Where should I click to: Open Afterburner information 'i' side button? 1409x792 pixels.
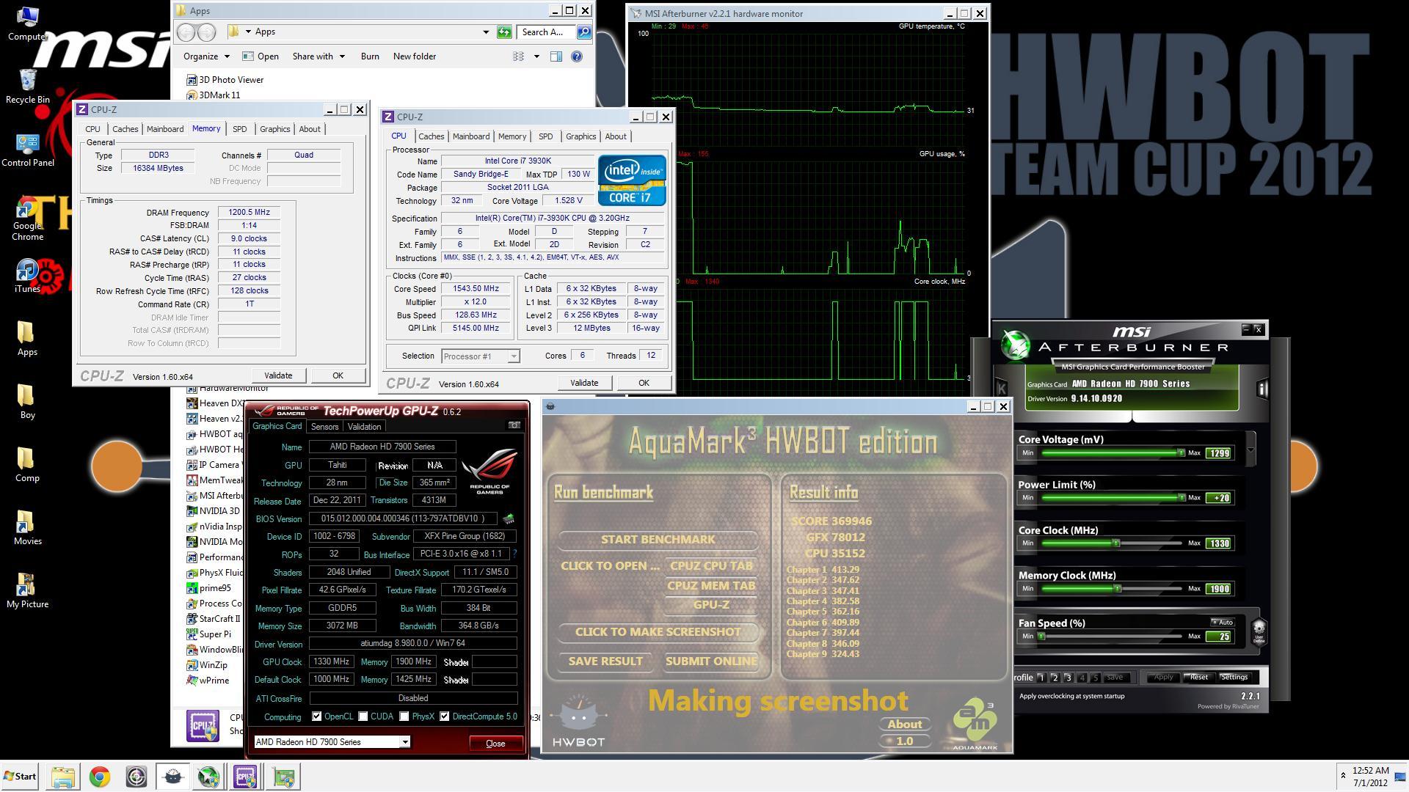[x=1262, y=389]
